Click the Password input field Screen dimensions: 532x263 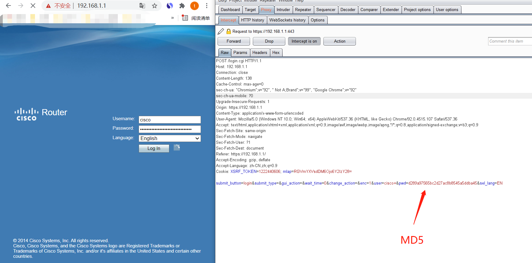point(170,129)
